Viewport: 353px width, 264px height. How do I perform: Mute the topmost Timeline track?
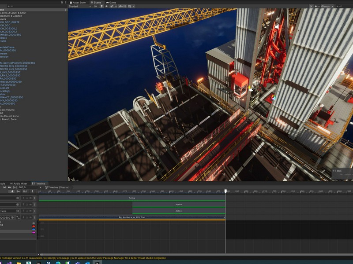coord(30,198)
